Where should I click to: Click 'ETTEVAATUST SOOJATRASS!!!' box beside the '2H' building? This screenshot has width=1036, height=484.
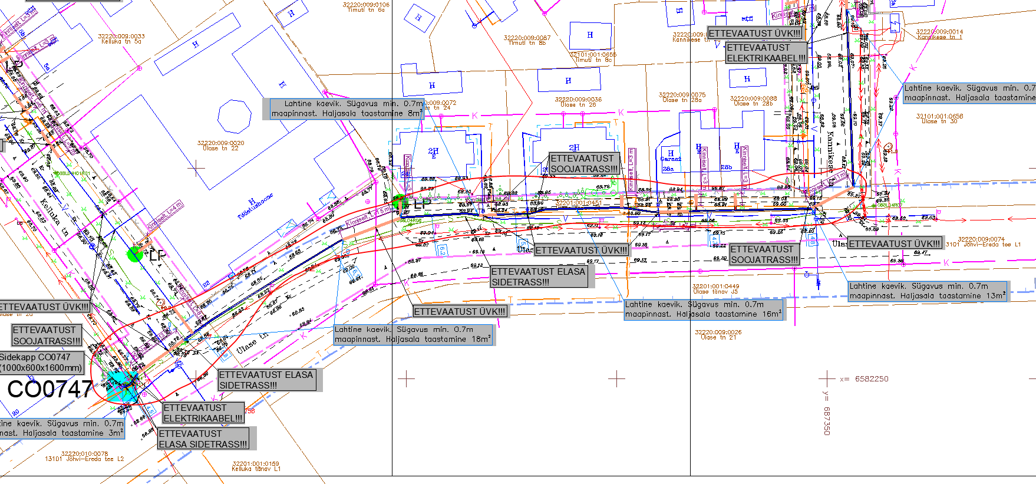584,163
